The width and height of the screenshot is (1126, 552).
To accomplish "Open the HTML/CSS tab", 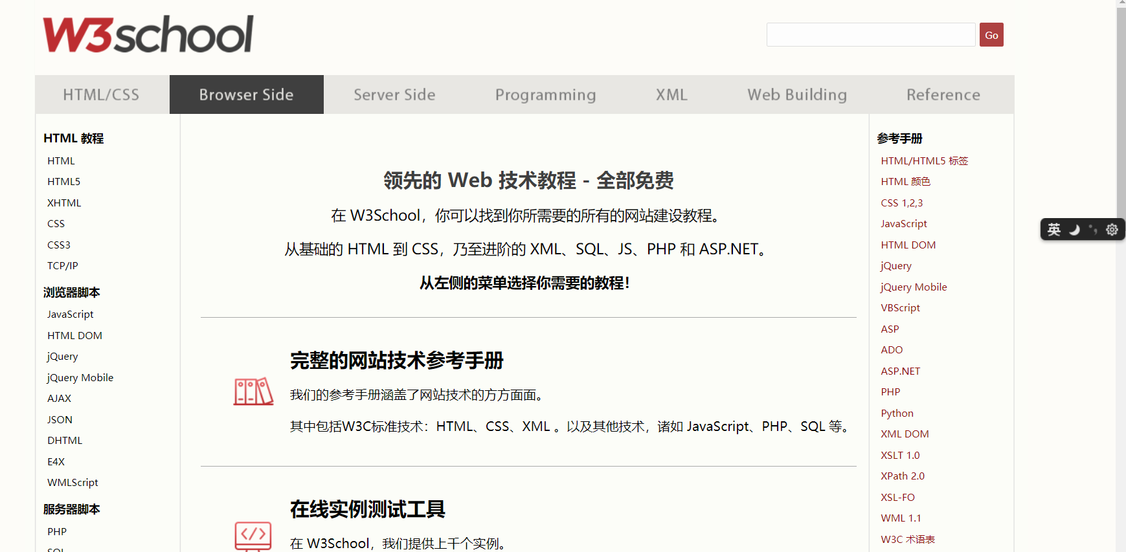I will pyautogui.click(x=101, y=94).
